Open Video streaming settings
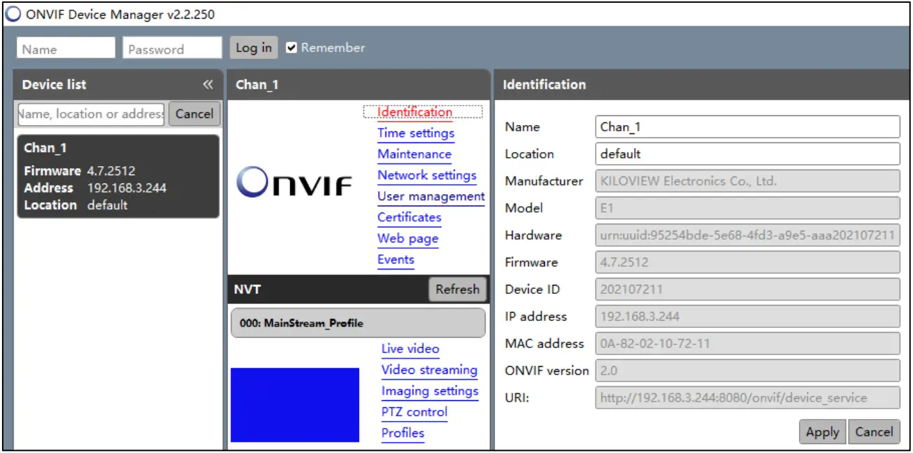Image resolution: width=913 pixels, height=453 pixels. 429,369
